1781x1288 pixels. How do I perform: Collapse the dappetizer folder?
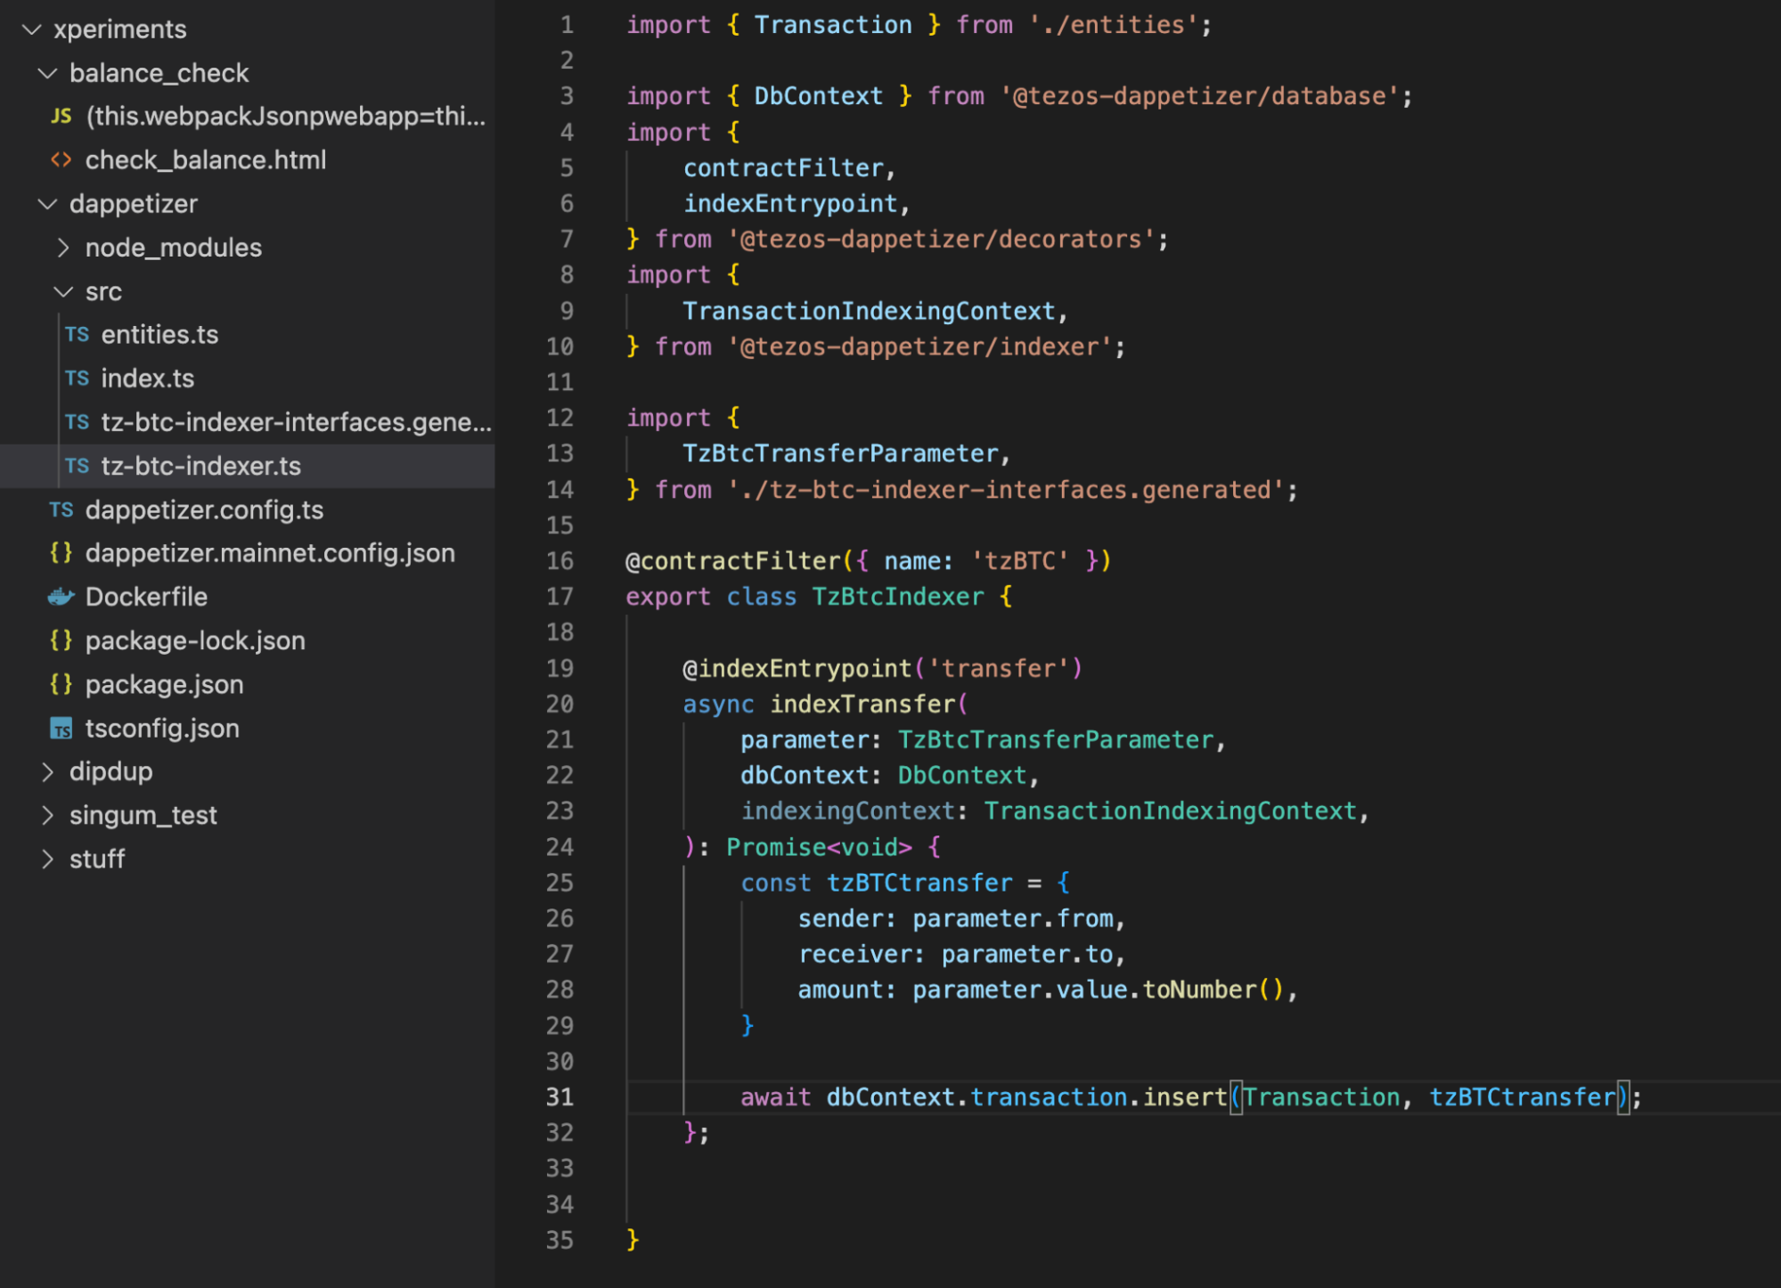[x=47, y=204]
